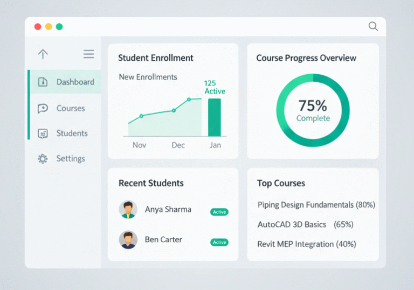
Task: Click the up arrow icon in sidebar
Action: 43,54
